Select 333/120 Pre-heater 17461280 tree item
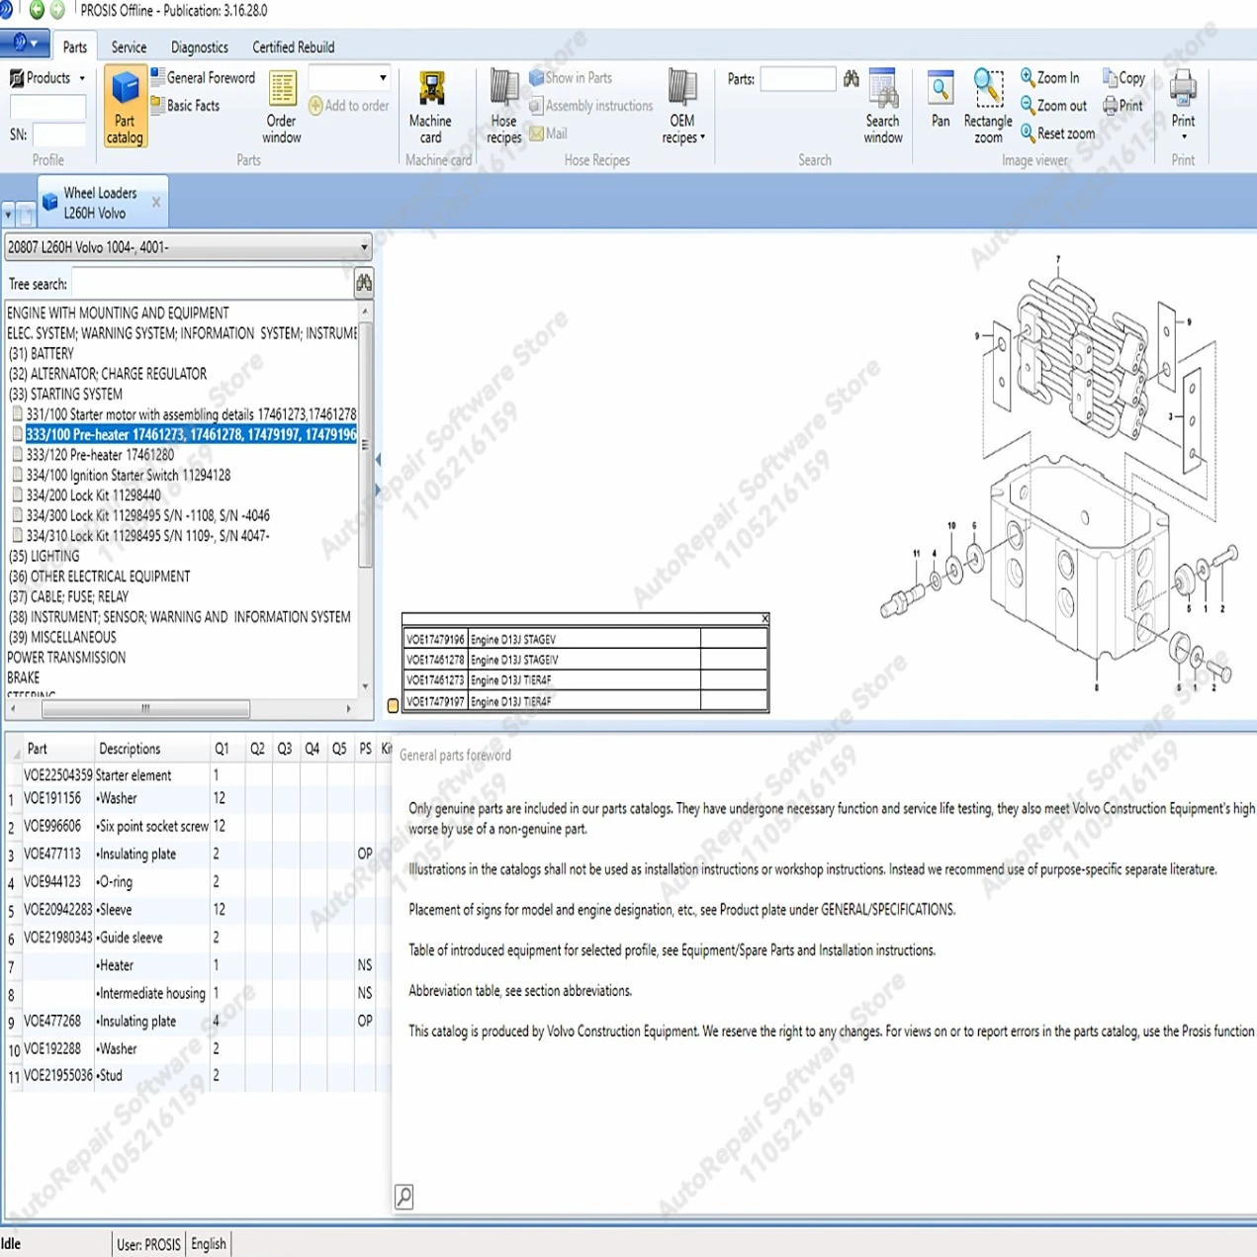The width and height of the screenshot is (1257, 1257). pos(100,455)
